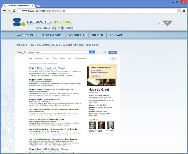
Task: Minimize the Chrome window
Action: tap(173, 2)
